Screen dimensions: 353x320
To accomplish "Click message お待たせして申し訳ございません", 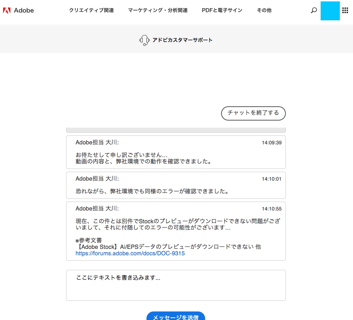I will [122, 155].
